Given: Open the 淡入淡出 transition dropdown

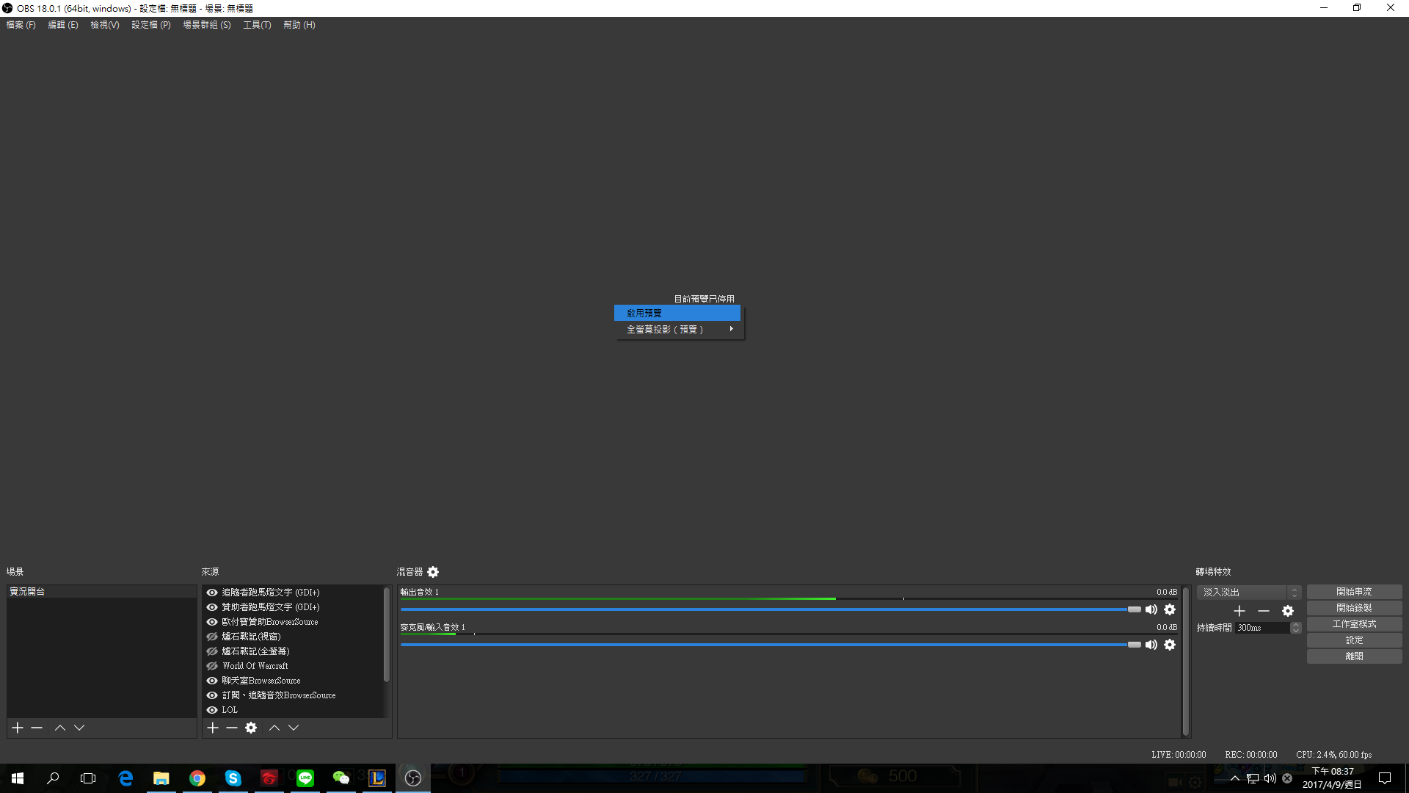Looking at the screenshot, I should tap(1248, 593).
